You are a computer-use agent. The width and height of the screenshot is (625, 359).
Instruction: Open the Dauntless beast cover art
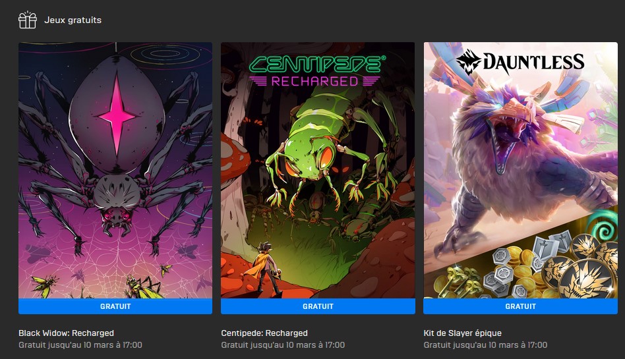tap(521, 170)
